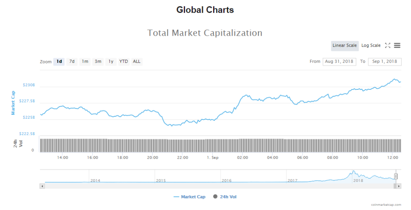Toggle fullscreen chart view icon
The height and width of the screenshot is (210, 411).
388,46
